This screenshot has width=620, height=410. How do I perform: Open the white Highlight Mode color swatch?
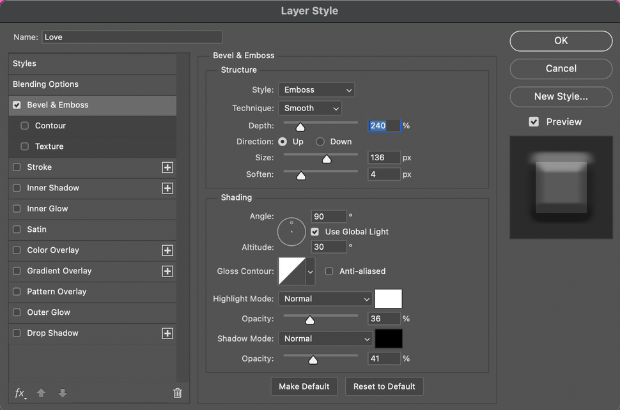(389, 298)
